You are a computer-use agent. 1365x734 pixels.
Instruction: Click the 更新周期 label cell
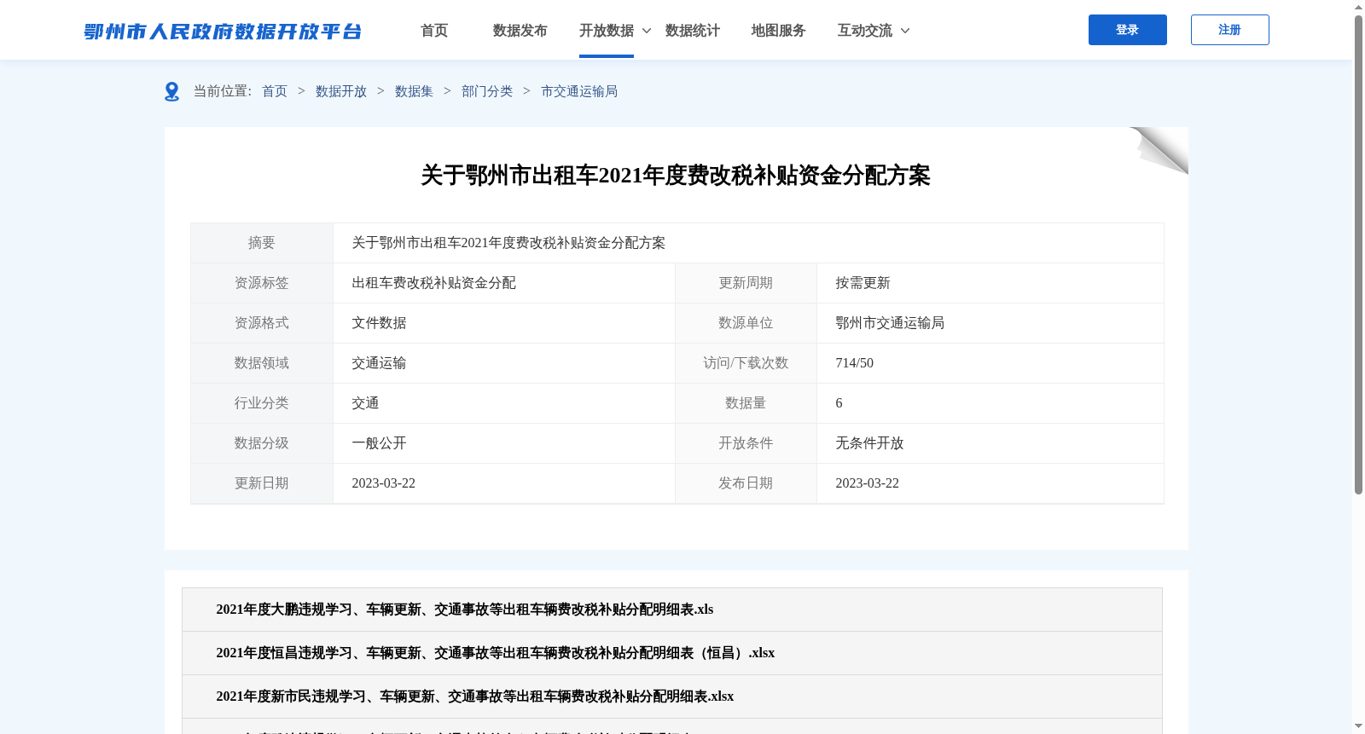(746, 283)
